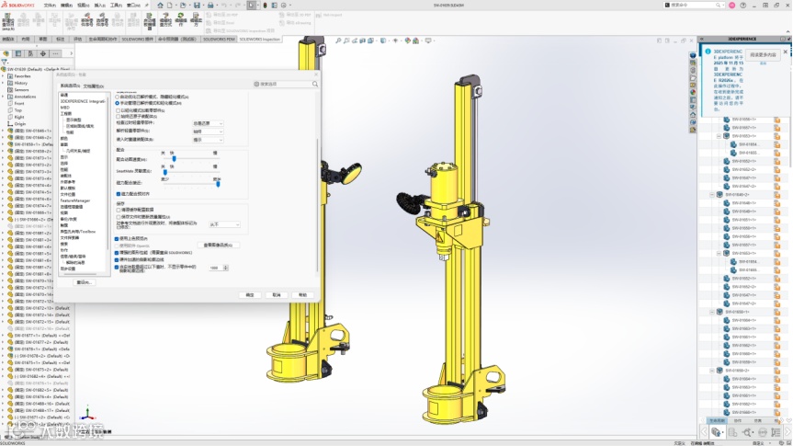The width and height of the screenshot is (793, 446).
Task: Toggle use shaded preview checkbox
Action: pos(117,238)
